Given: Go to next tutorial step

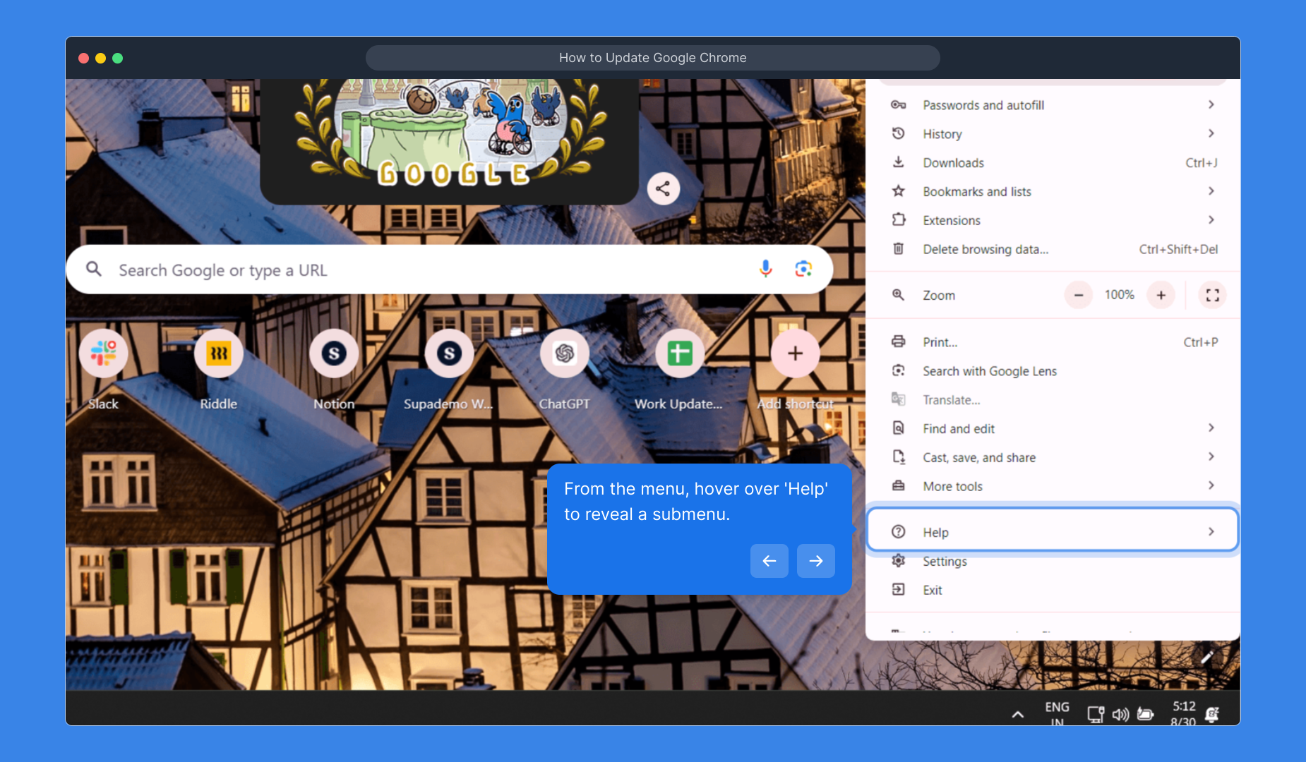Looking at the screenshot, I should pos(815,561).
